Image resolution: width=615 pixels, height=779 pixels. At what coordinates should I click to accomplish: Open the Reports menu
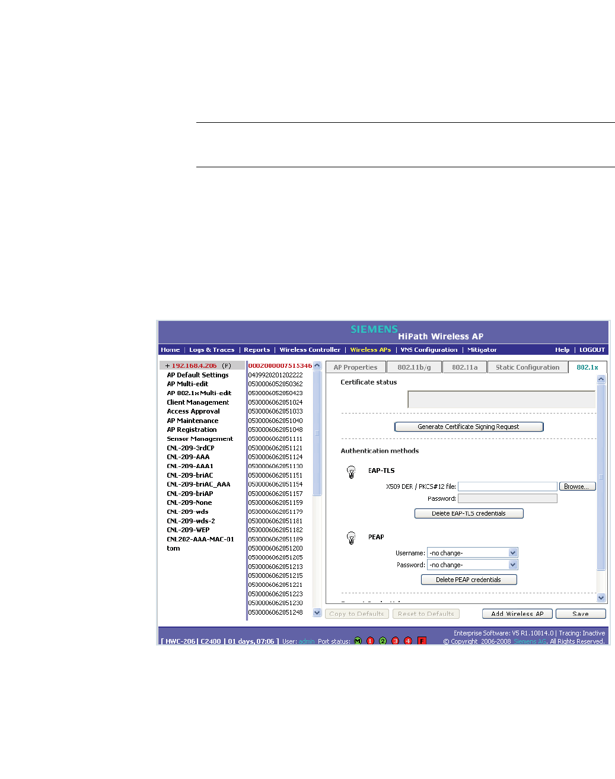point(257,350)
